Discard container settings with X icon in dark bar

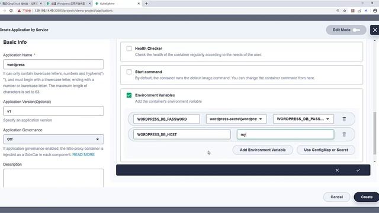coord(337,170)
